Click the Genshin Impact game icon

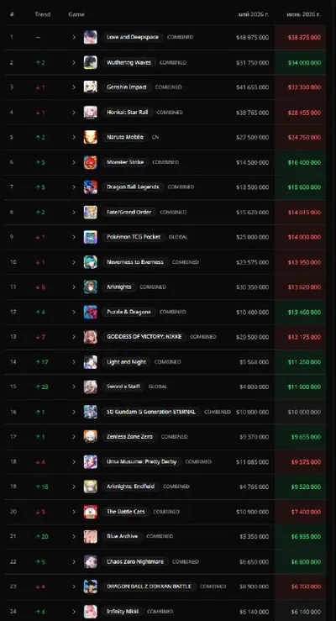(90, 87)
